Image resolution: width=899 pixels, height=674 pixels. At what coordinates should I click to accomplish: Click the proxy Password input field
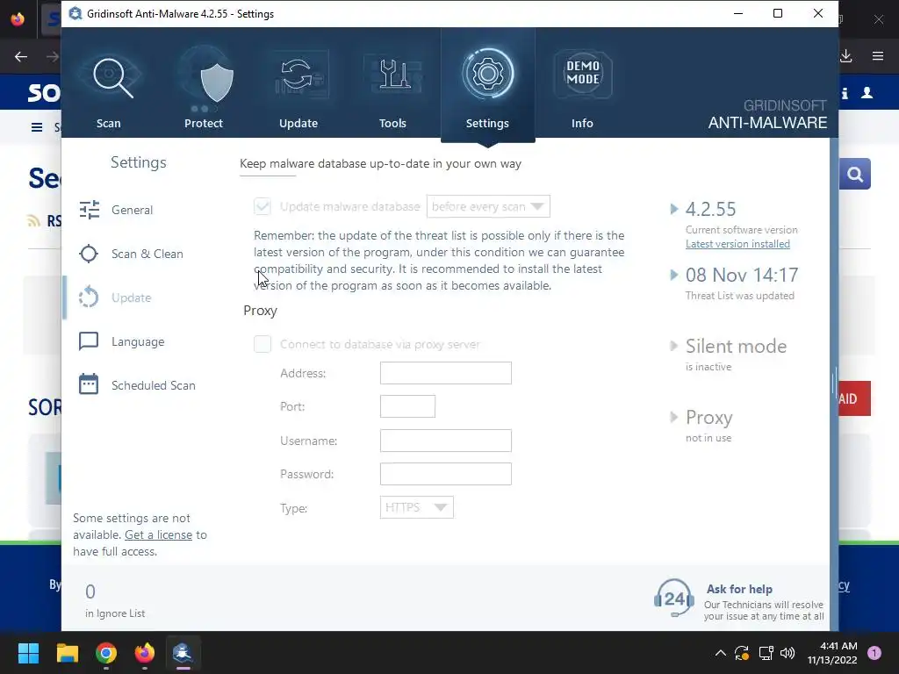point(445,474)
